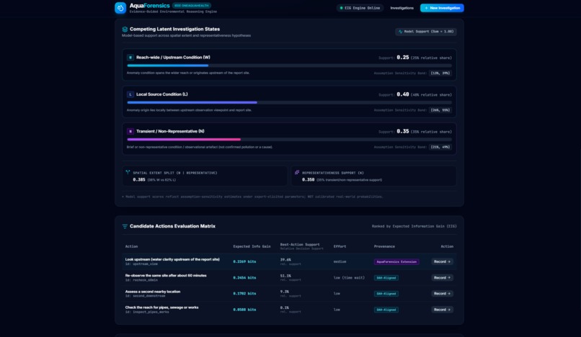Screen dimensions: 581x337
Task: Click the Local Source Condition (L) heading
Action: 162,94
